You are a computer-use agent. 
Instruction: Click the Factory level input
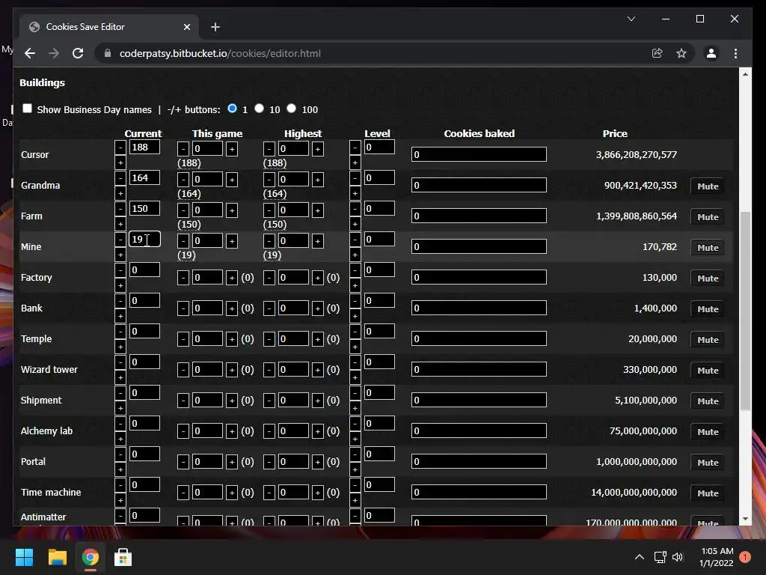(x=379, y=270)
